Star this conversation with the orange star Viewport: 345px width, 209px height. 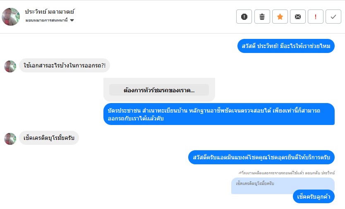[280, 17]
